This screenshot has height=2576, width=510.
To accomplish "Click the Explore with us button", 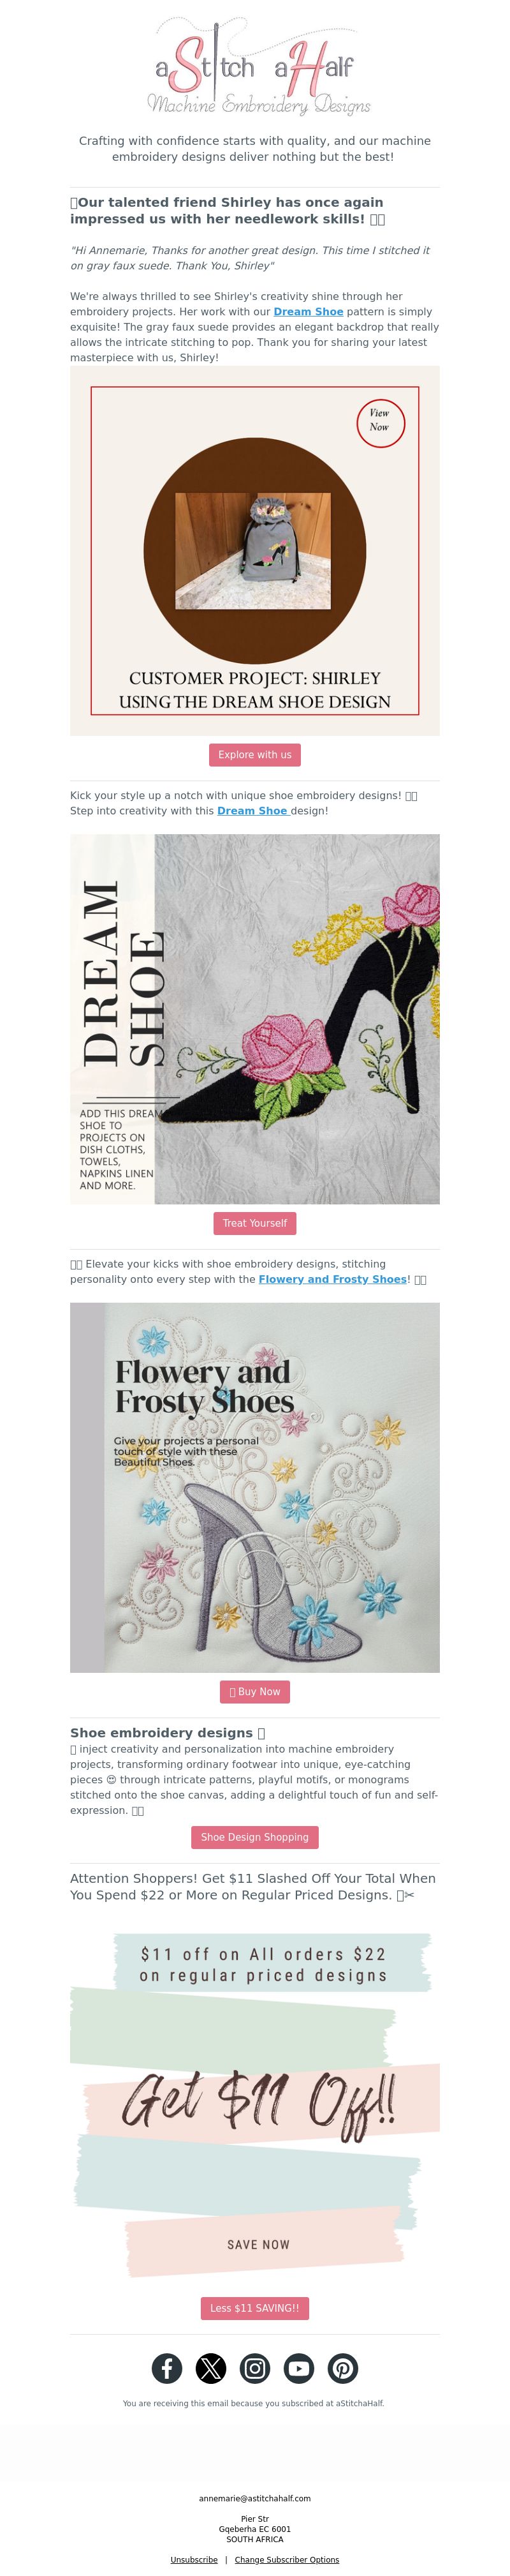I will pyautogui.click(x=254, y=755).
